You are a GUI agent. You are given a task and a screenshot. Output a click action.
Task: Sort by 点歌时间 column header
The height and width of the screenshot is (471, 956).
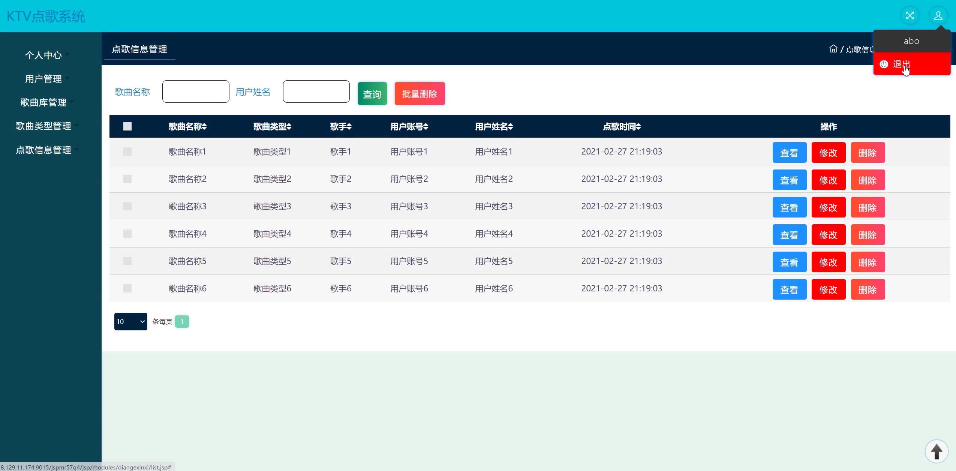coord(622,127)
